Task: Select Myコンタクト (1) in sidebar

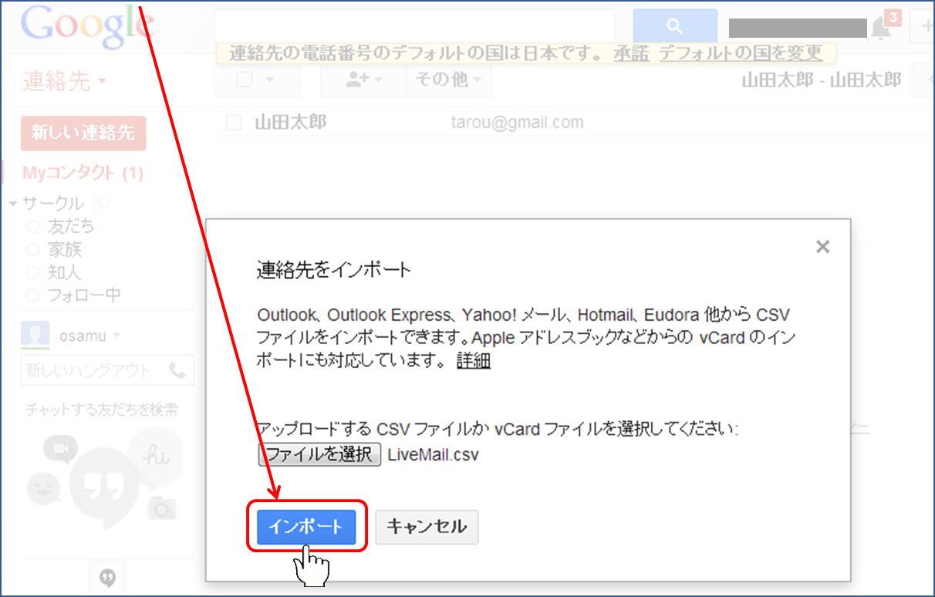Action: tap(82, 173)
